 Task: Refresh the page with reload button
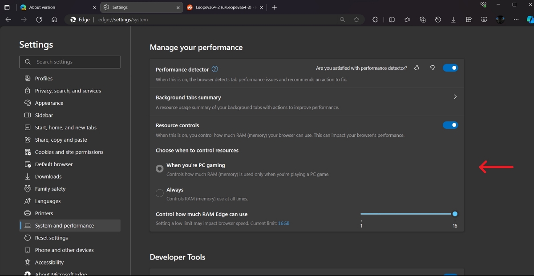[39, 20]
